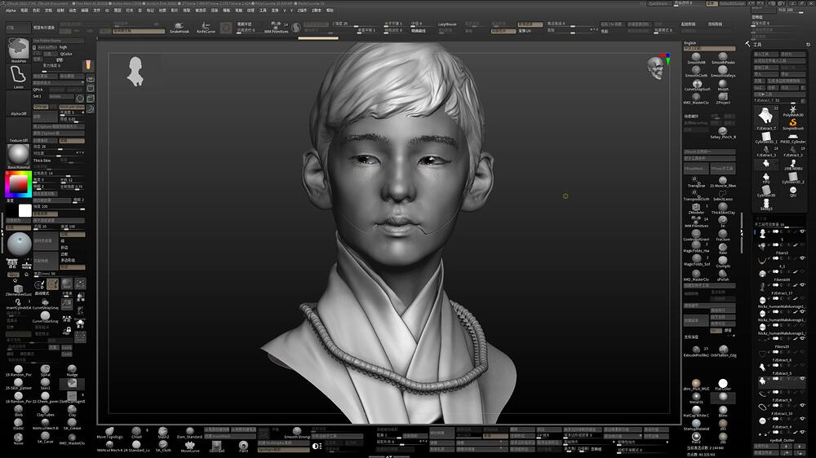The image size is (816, 458).
Task: Select the Dam_Standard brush
Action: click(190, 433)
